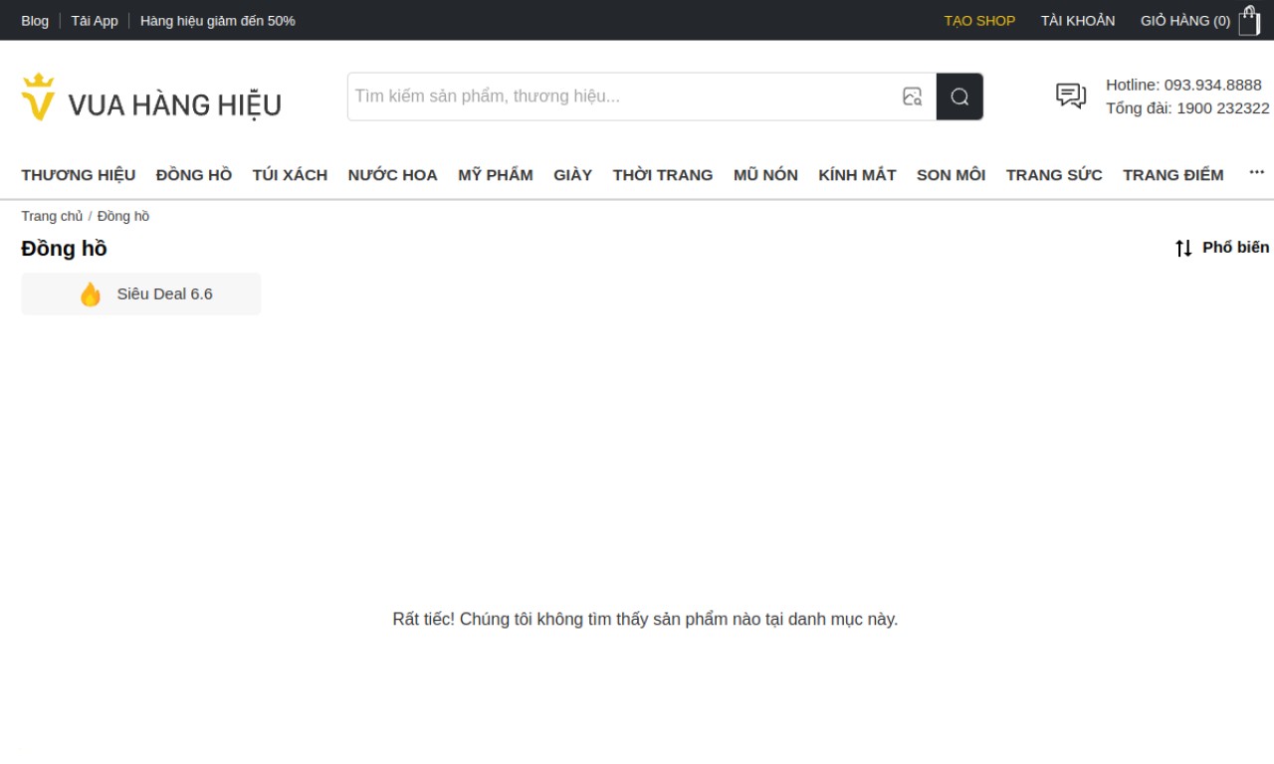The height and width of the screenshot is (764, 1274).
Task: Open the TÚI XÁCH menu
Action: [290, 175]
